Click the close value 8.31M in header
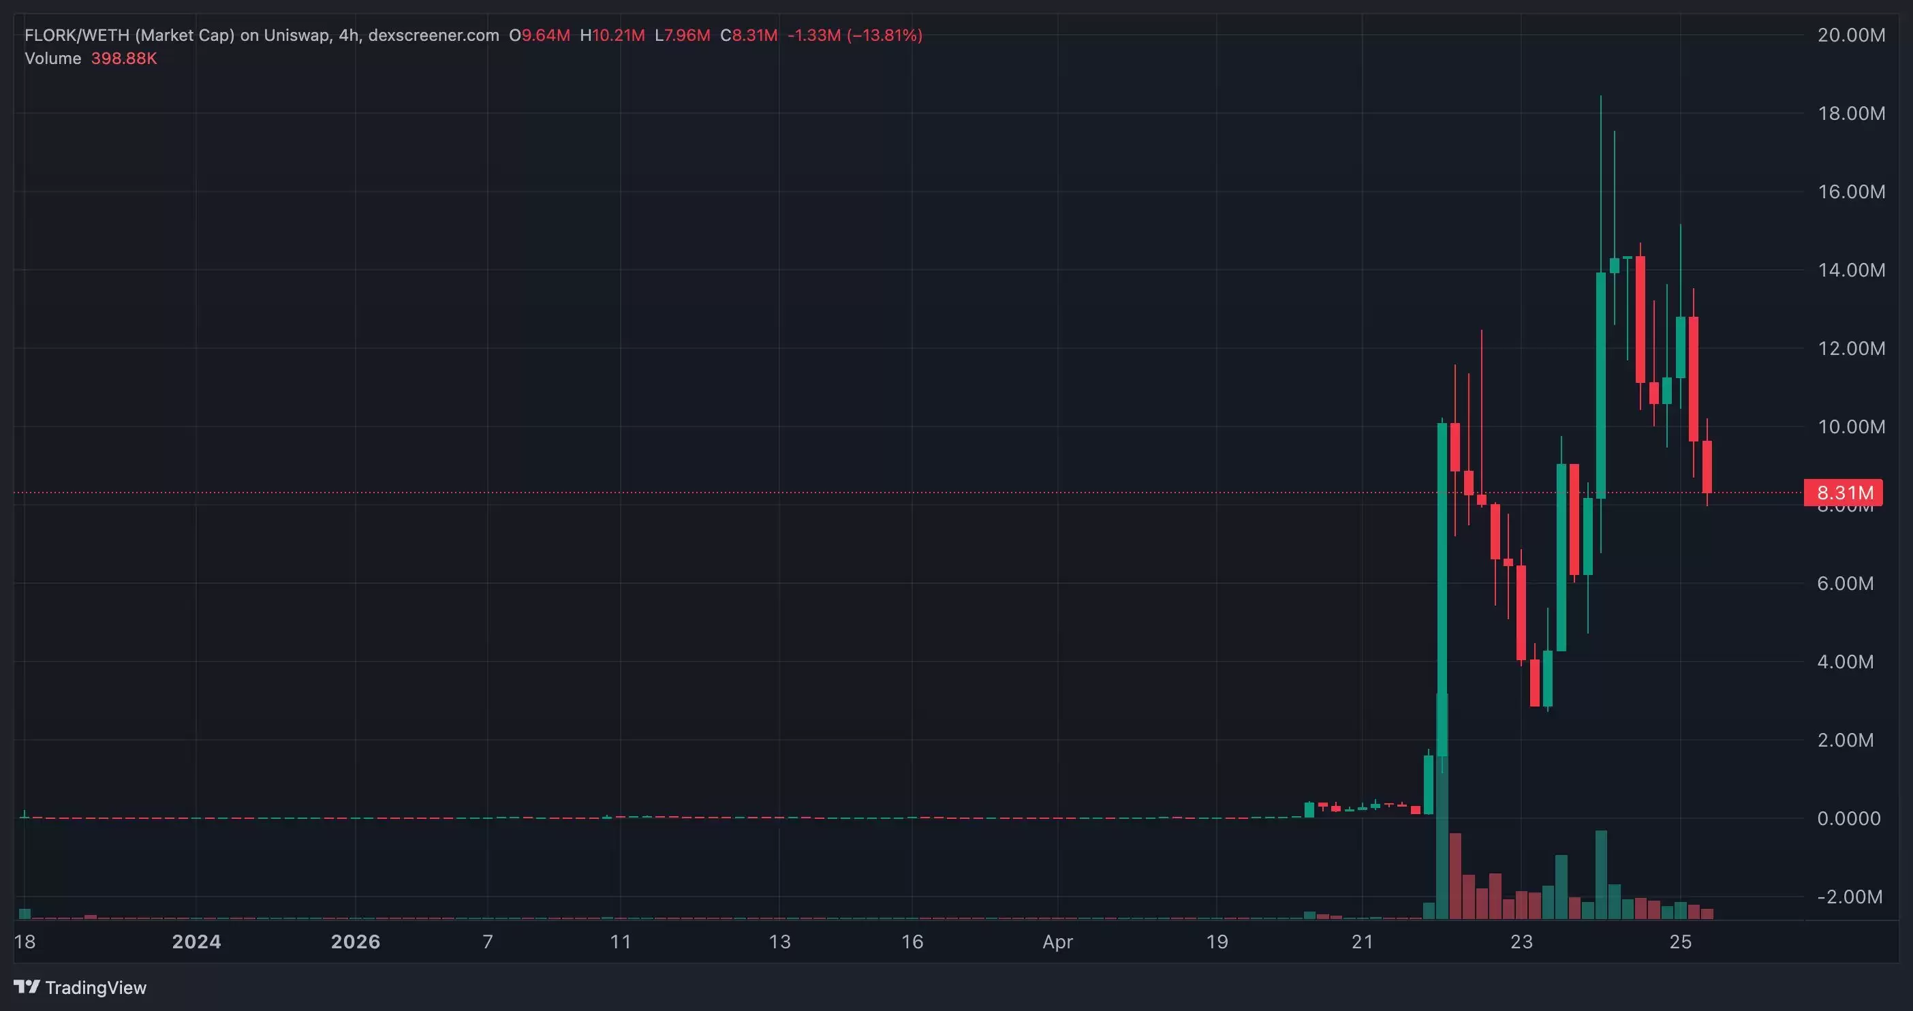 click(755, 35)
